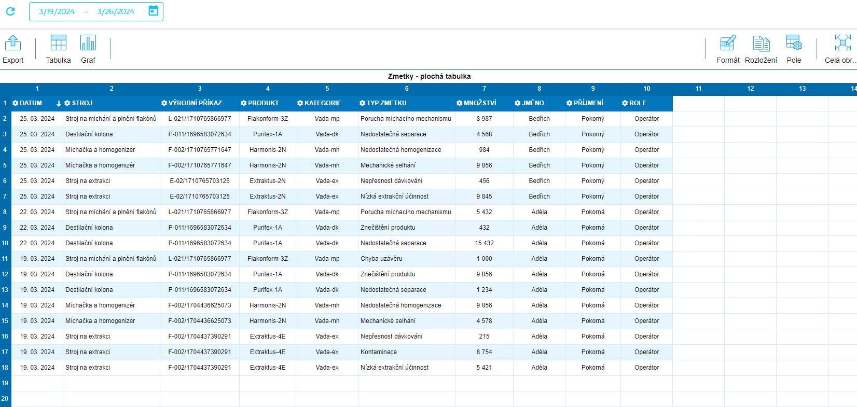Image resolution: width=857 pixels, height=407 pixels.
Task: Select column number 6 header
Action: (407, 89)
